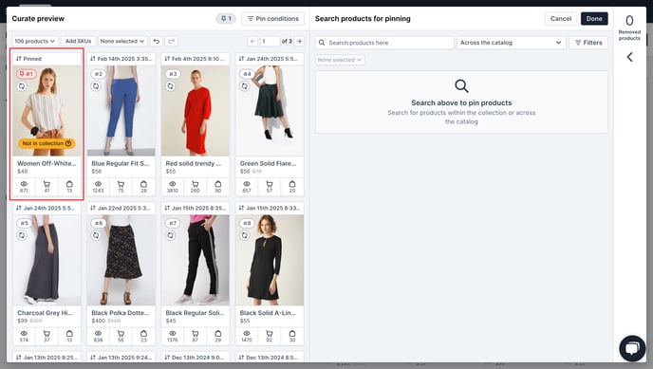Click sort header Feb 14th 2025 on card #2
This screenshot has width=653, height=369.
(121, 59)
